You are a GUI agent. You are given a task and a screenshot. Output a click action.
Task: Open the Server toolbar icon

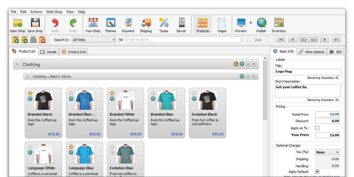pyautogui.click(x=181, y=23)
